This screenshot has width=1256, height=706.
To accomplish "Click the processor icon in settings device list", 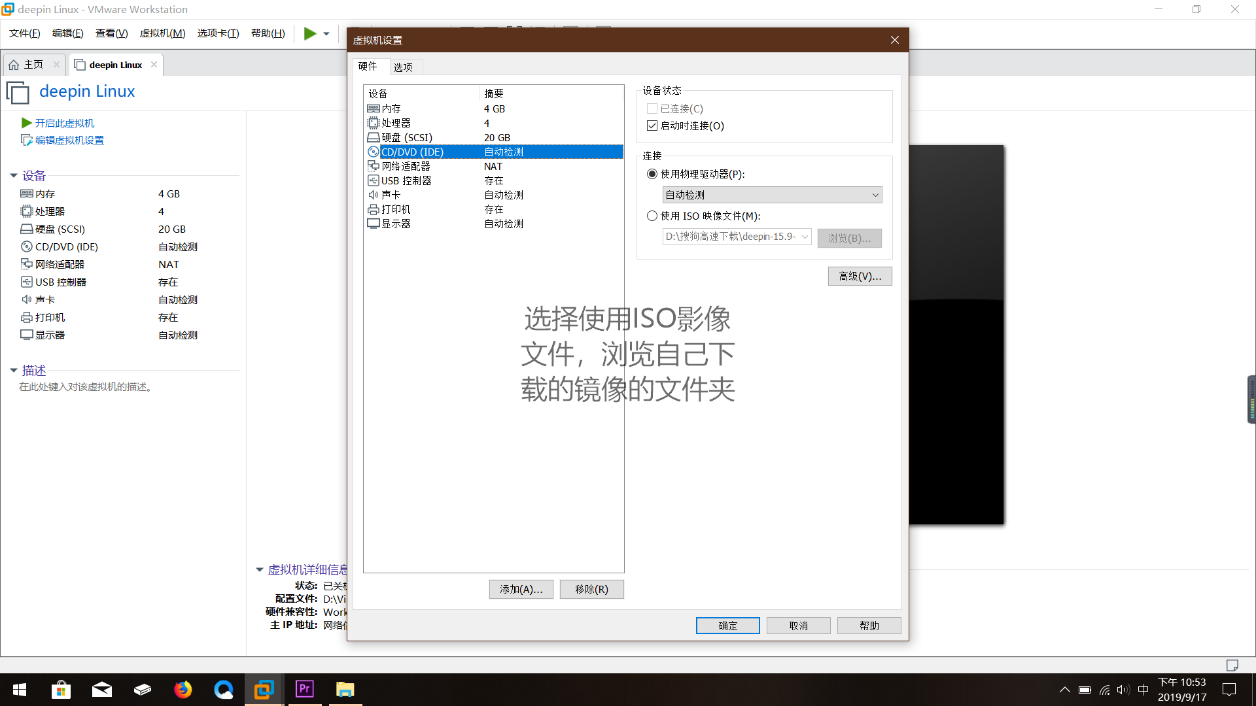I will 374,123.
